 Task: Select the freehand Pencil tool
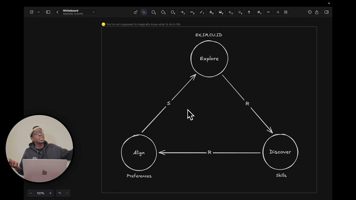tap(202, 12)
